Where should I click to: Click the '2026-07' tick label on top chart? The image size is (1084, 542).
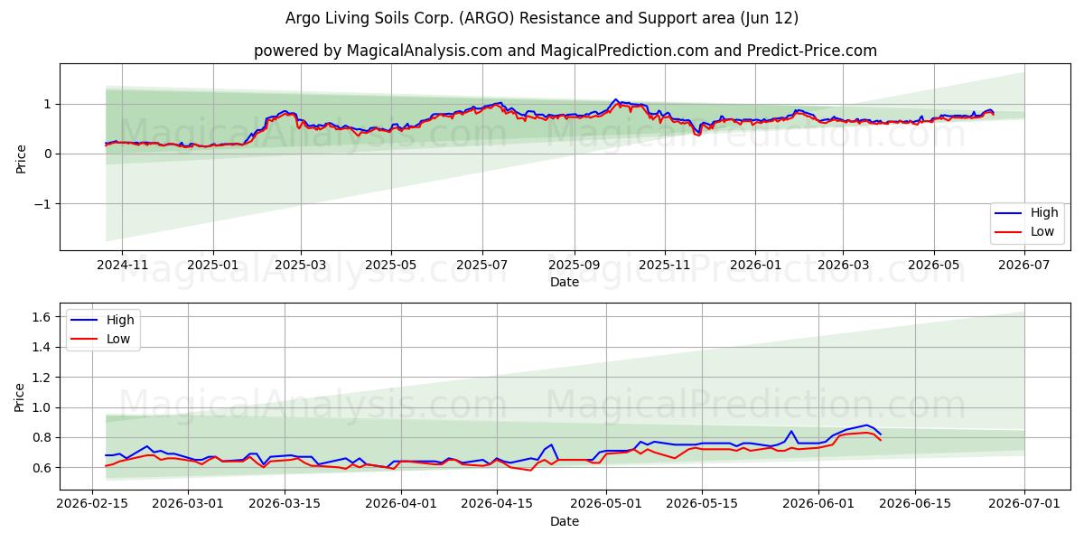pyautogui.click(x=1024, y=265)
